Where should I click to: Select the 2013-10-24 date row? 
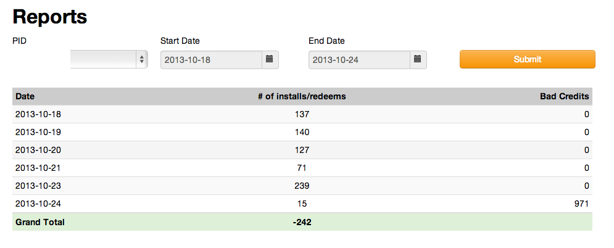pos(38,204)
